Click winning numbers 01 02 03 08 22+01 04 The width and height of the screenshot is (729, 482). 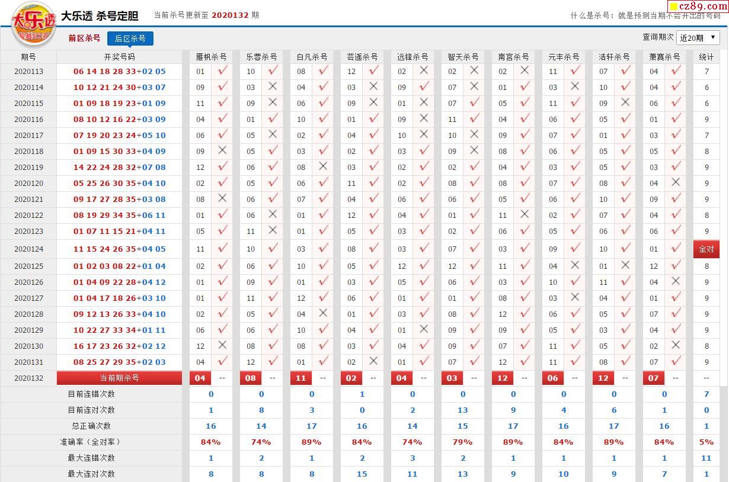[x=120, y=266]
